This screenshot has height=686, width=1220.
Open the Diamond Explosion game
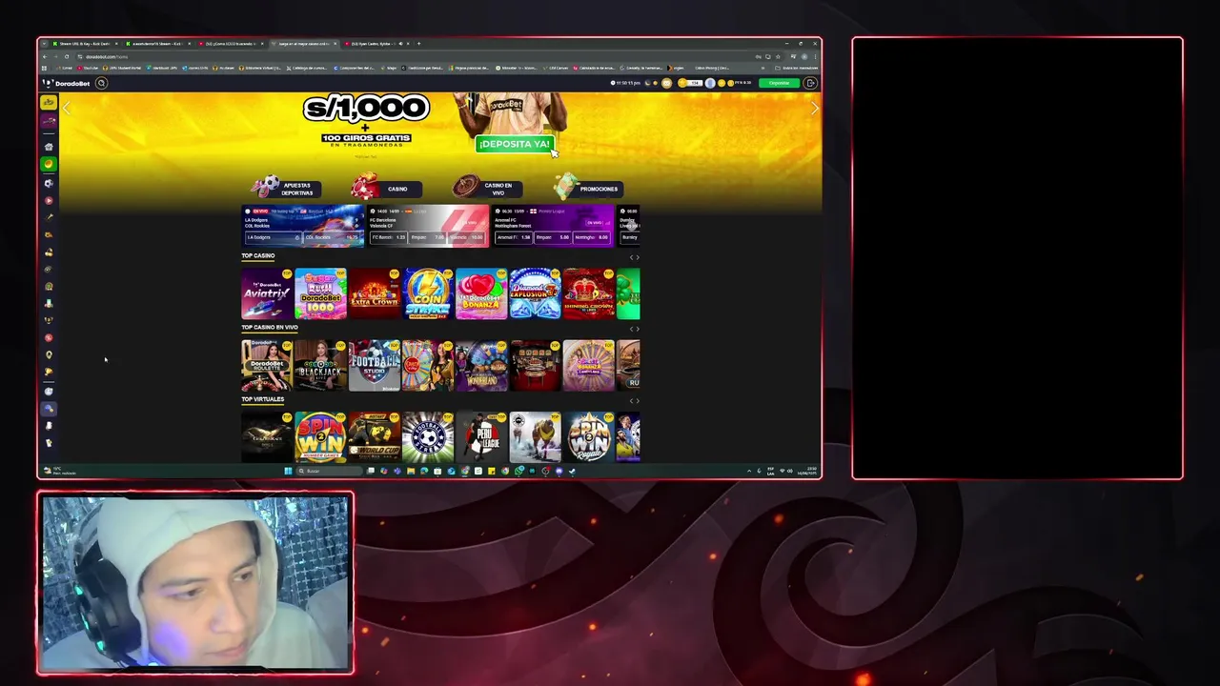point(535,293)
